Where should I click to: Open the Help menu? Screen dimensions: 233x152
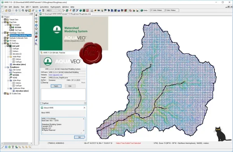click(x=72, y=7)
